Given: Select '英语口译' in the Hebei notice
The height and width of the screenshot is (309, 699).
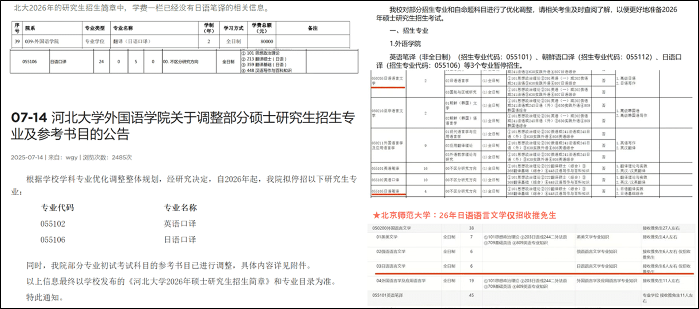Looking at the screenshot, I should pos(180,224).
